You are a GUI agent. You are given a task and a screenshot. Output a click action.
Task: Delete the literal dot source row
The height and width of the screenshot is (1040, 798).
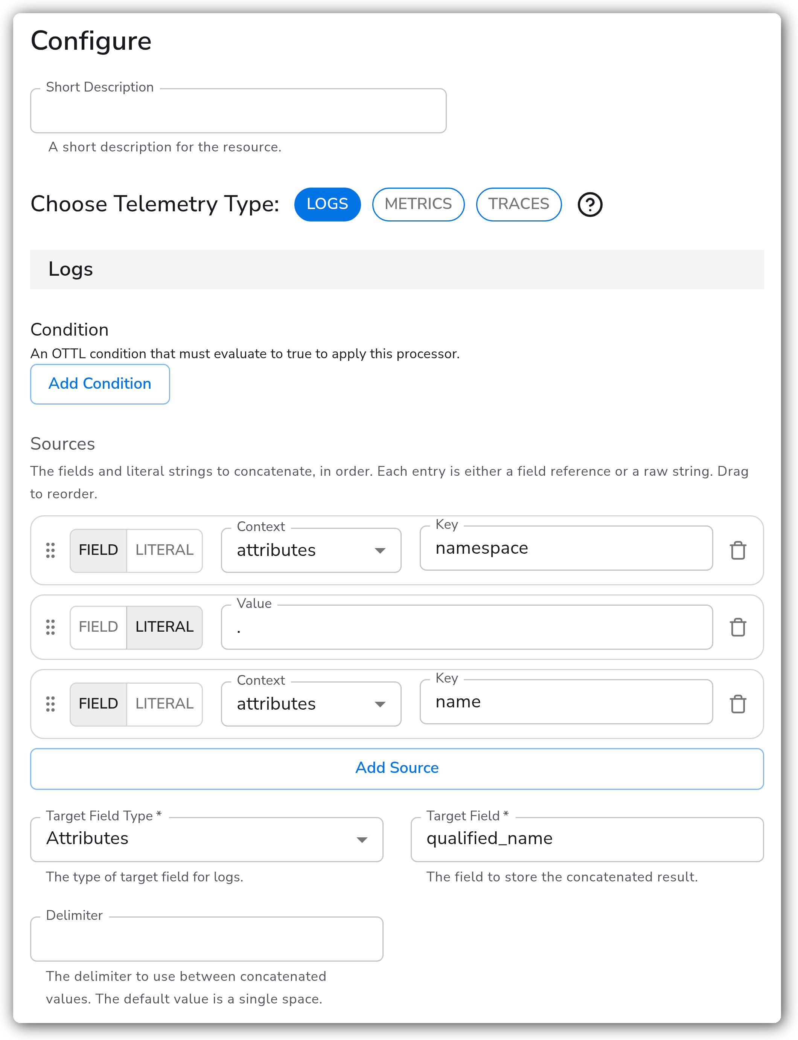(738, 627)
